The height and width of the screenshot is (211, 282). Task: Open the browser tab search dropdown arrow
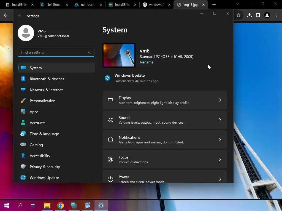click(x=238, y=4)
